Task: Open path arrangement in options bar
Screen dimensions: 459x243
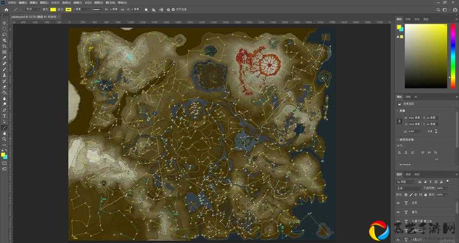Action: click(x=161, y=10)
